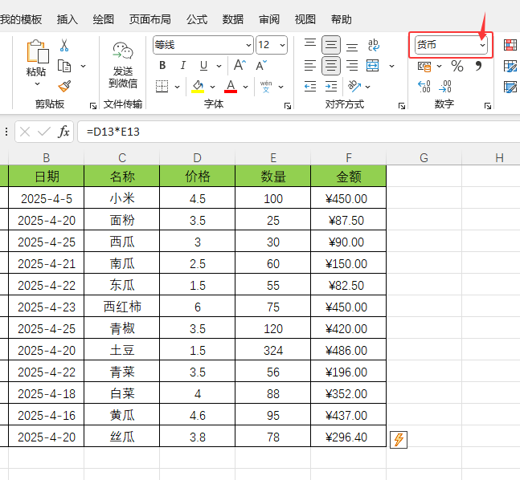Increase decimal places
Viewport: 520px width, 480px height.
[424, 87]
